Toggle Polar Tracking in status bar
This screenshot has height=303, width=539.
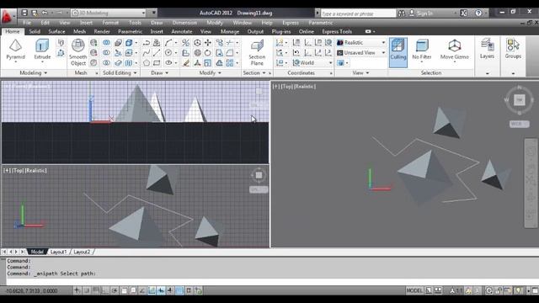(115, 290)
